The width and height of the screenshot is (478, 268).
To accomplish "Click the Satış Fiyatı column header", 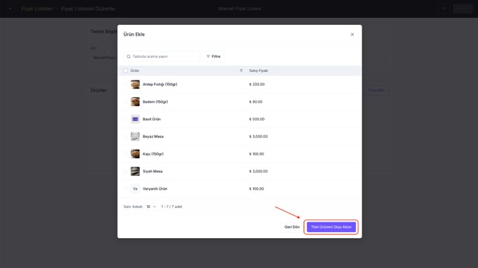I will pos(258,71).
